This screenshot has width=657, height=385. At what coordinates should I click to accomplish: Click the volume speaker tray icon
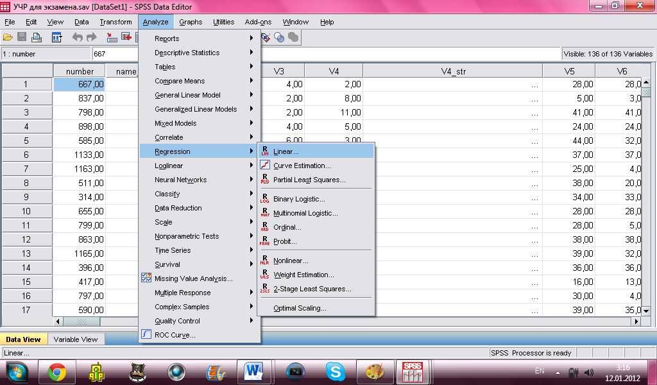point(589,372)
